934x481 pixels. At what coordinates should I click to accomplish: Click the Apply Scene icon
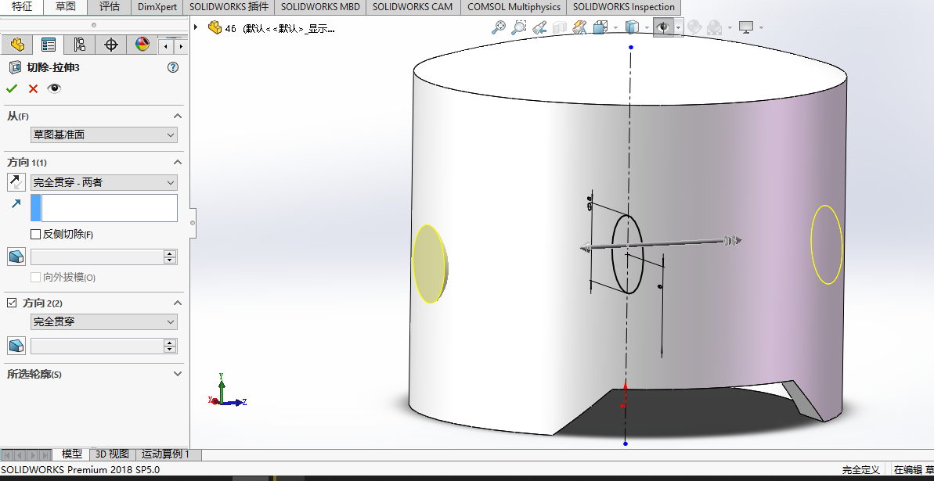tap(713, 27)
